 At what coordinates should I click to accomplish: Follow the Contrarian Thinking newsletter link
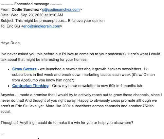pyautogui.click(x=30, y=86)
